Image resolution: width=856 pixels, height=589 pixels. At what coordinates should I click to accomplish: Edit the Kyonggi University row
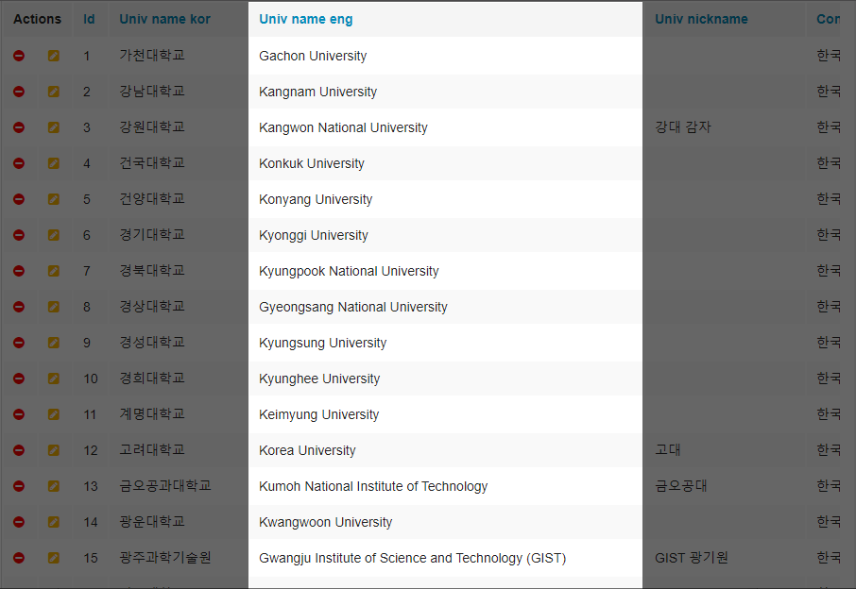coord(54,235)
